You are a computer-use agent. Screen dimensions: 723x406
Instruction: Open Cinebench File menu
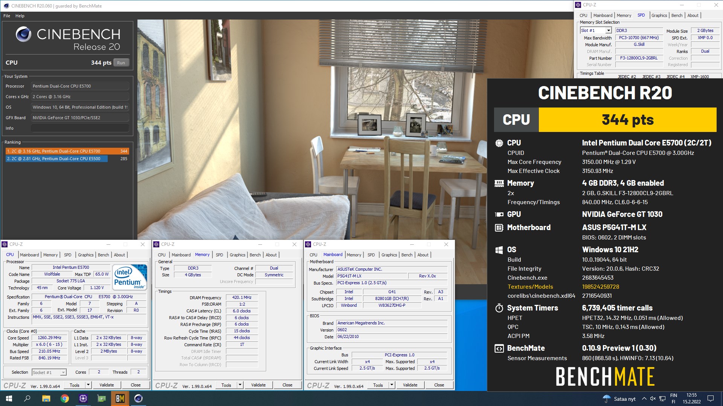click(7, 16)
